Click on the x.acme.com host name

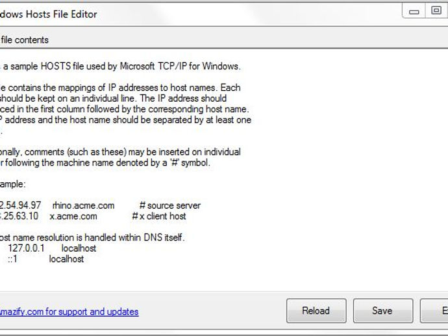point(73,217)
